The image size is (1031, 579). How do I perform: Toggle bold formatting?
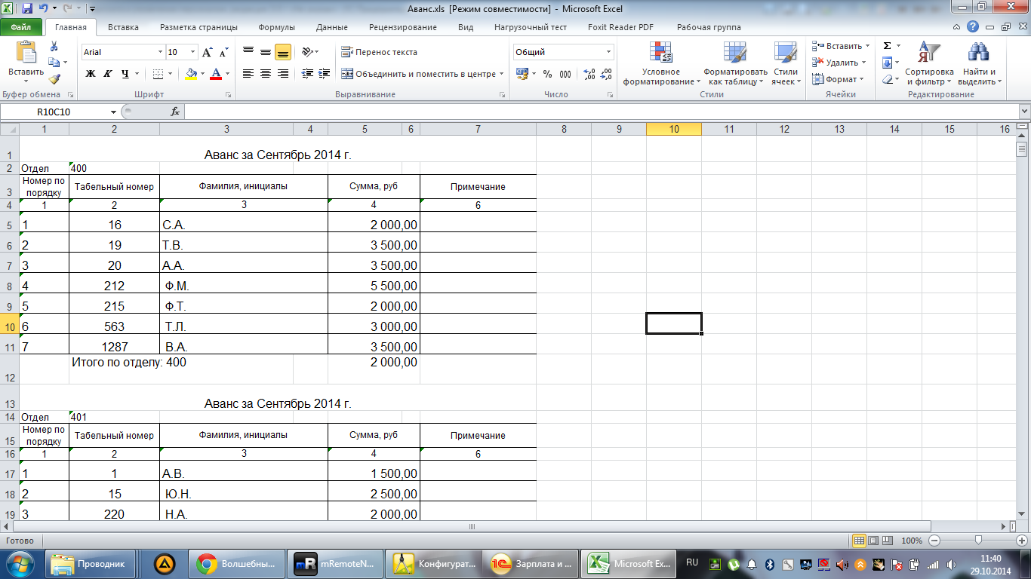(91, 74)
